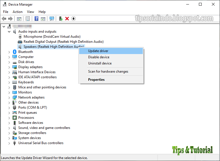The image size is (220, 161).
Task: Select Microphone (DroidCam Virtual Audio) row
Action: coord(52,37)
